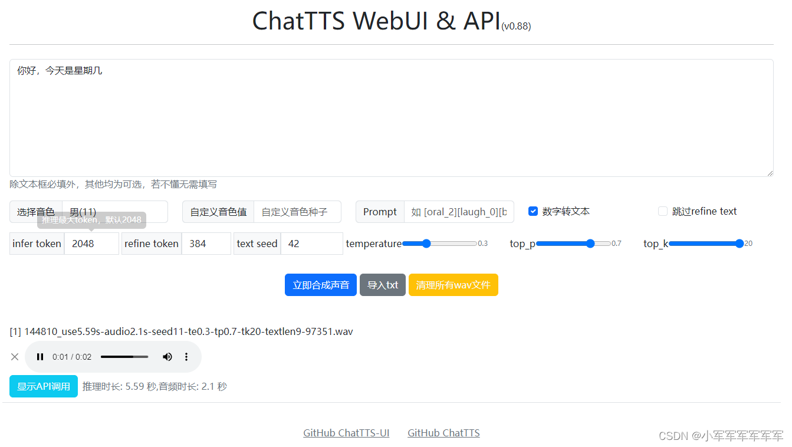
Task: Focus the main text input area
Action: 392,118
